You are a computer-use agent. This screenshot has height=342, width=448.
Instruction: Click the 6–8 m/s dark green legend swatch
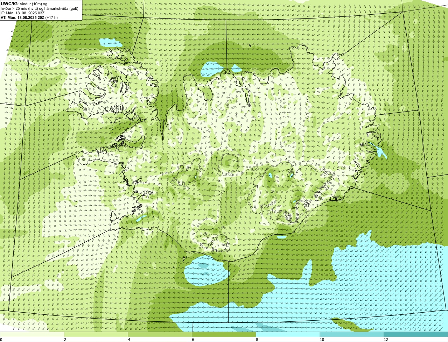pyautogui.click(x=224, y=335)
